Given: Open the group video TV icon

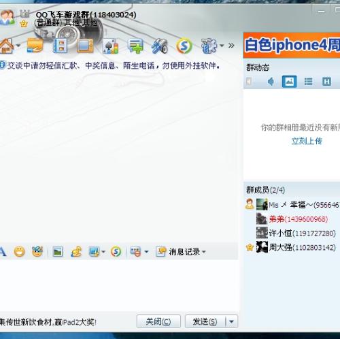Looking at the screenshot, I should point(85,46).
